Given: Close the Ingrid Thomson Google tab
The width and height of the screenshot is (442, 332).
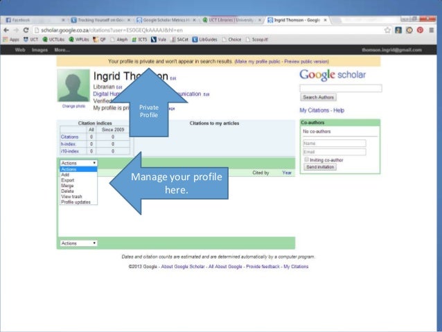Looking at the screenshot, I should [326, 20].
